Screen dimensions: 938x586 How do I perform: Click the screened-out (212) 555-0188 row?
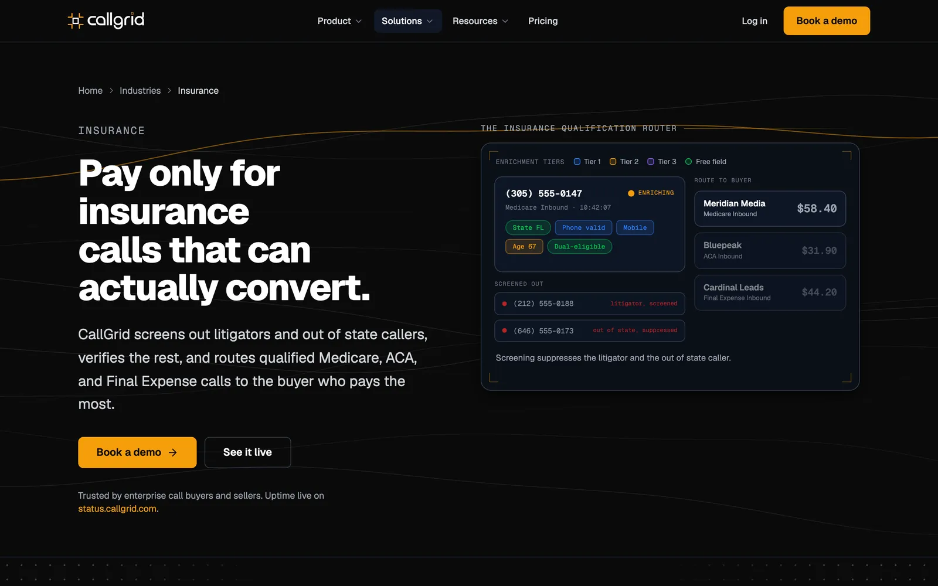590,304
